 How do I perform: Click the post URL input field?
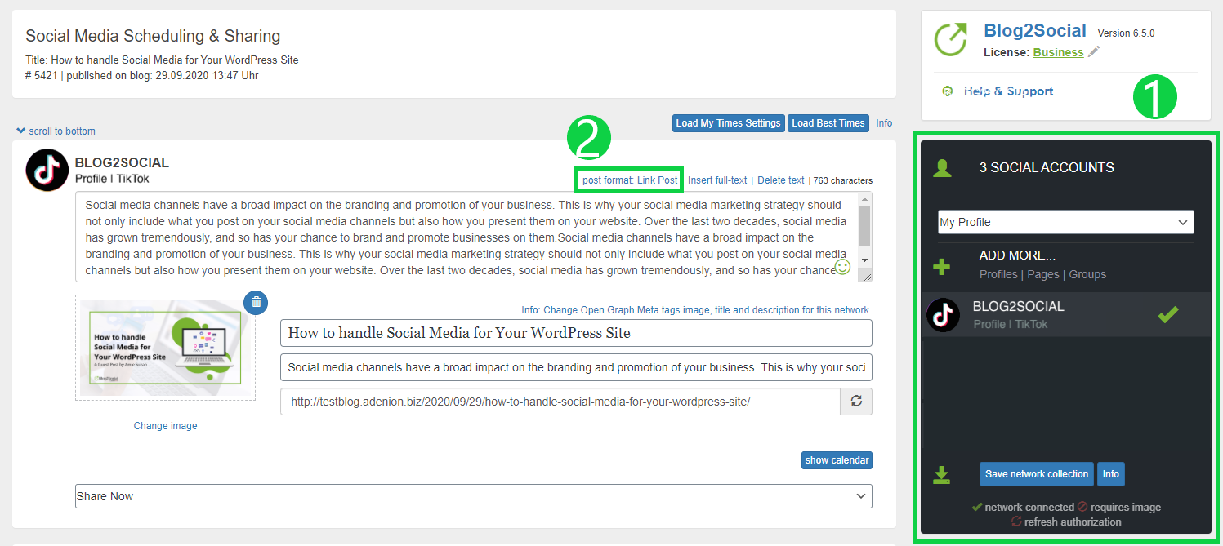click(x=560, y=402)
